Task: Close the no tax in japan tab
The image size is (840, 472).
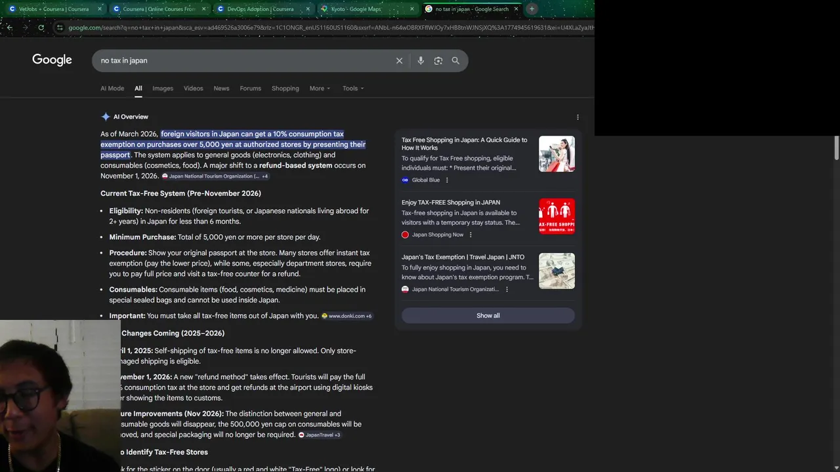Action: click(x=516, y=9)
